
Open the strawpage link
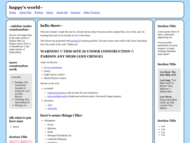pyautogui.click(x=52, y=108)
